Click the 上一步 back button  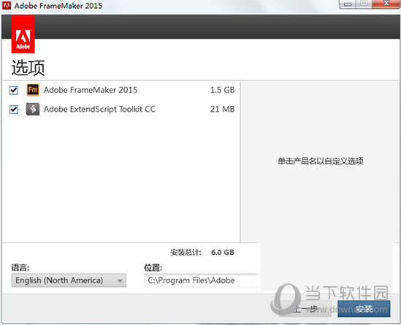coord(305,309)
